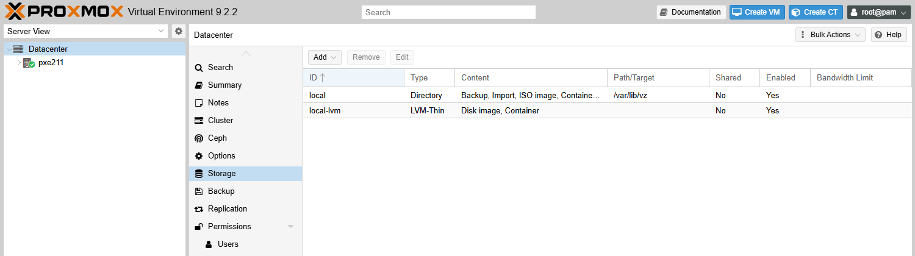Select the local storage row ID
Viewport: 915px width, 256px height.
click(317, 96)
